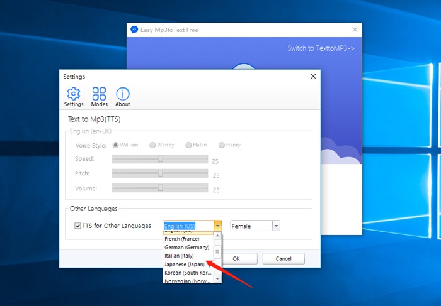Open the Modes grid icon

coord(99,94)
